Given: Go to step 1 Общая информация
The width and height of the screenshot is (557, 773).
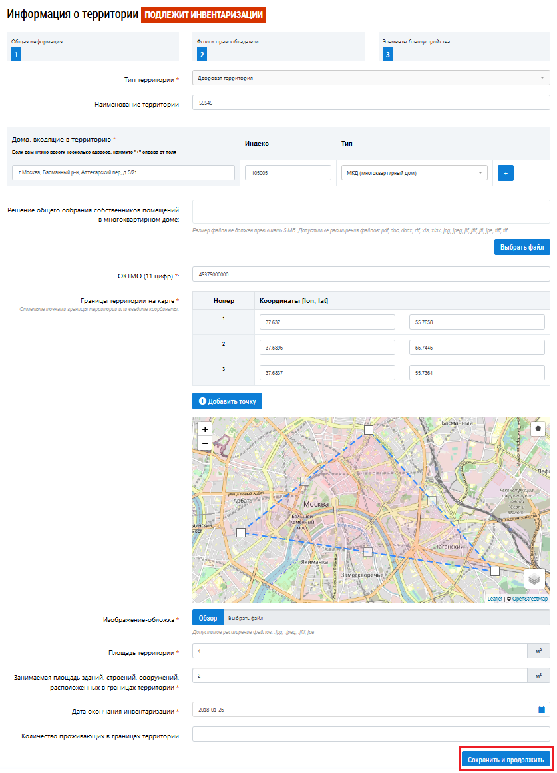Looking at the screenshot, I should [17, 54].
